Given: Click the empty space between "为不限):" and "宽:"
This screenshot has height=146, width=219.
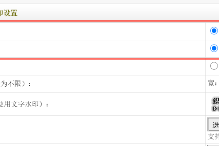Looking at the screenshot, I should coord(117,84).
